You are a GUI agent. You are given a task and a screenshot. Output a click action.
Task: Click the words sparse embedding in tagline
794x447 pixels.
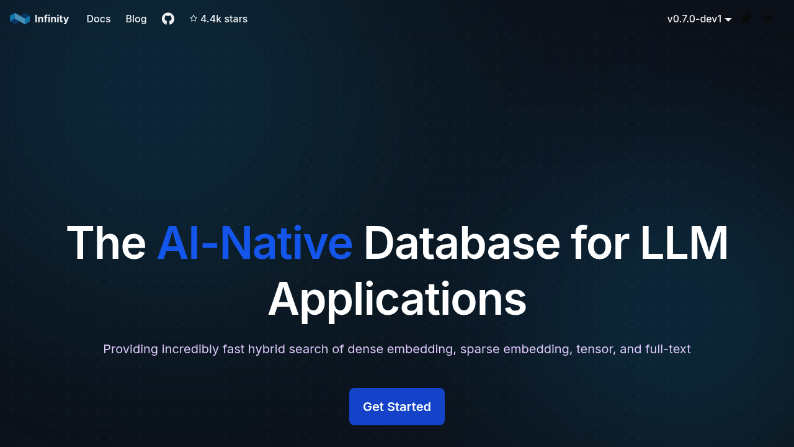pyautogui.click(x=514, y=349)
